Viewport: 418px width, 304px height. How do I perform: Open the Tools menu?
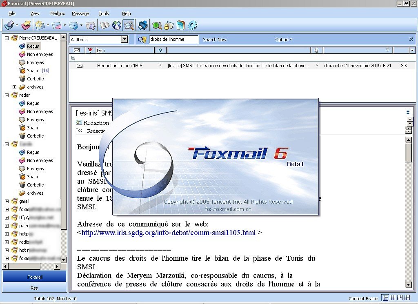tap(104, 13)
